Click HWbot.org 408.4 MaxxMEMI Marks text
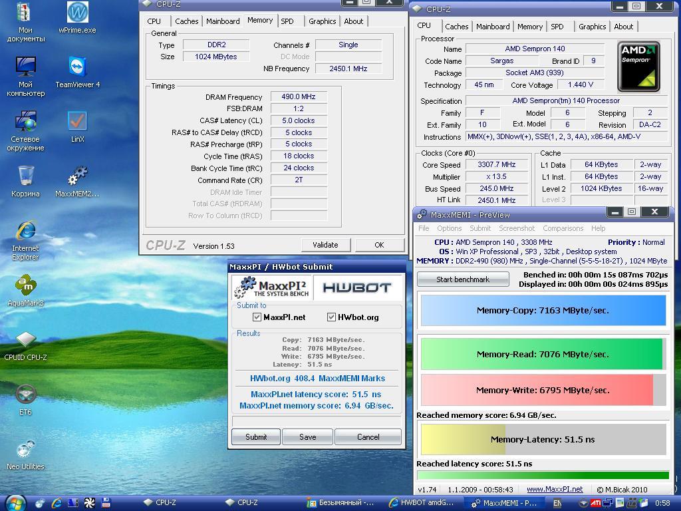The image size is (681, 511). click(x=317, y=379)
